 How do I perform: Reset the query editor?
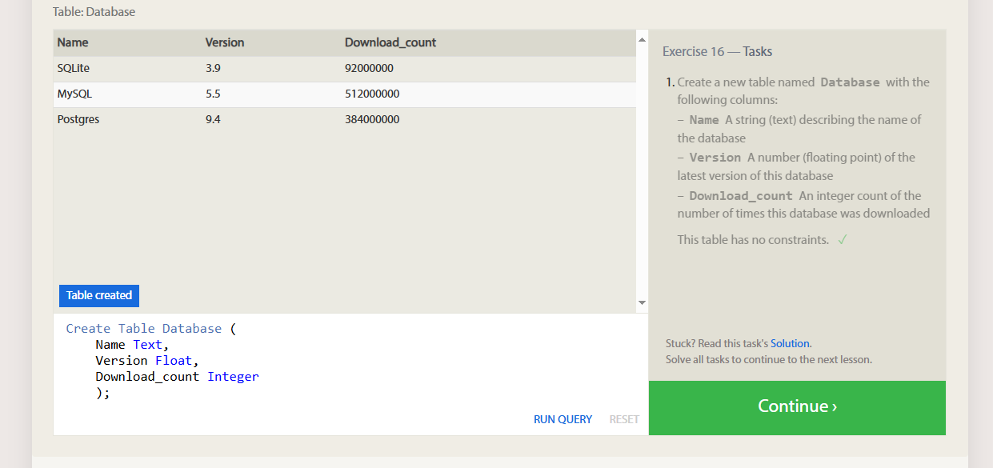coord(624,419)
